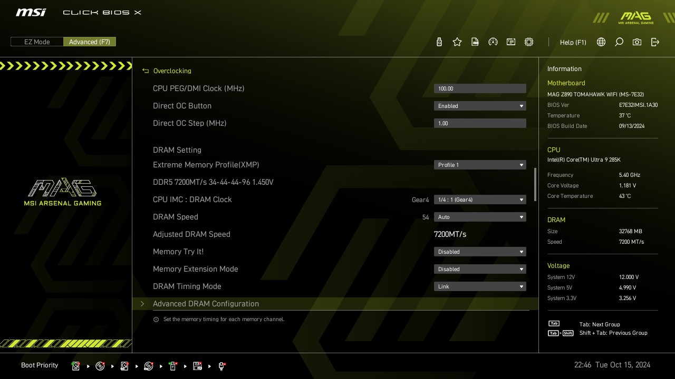Take a screenshot with the camera icon
The width and height of the screenshot is (675, 379).
(637, 42)
